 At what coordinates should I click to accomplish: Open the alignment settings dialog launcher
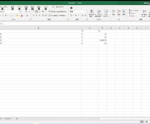[68, 20]
